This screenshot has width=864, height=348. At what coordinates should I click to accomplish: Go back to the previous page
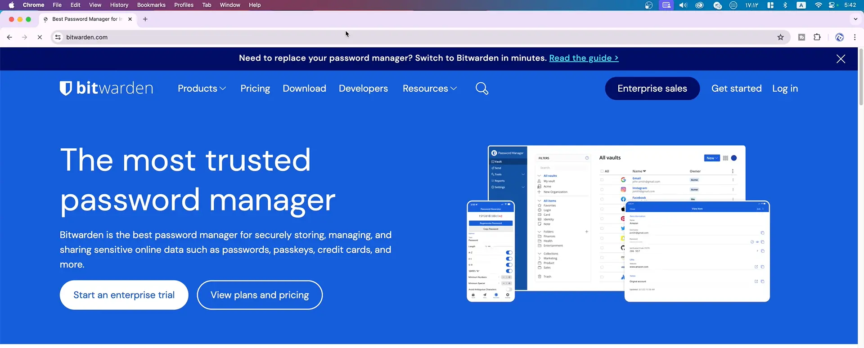coord(9,37)
